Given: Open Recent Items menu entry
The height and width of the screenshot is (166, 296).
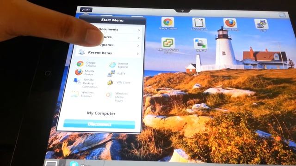Looking at the screenshot, I should click(x=108, y=53).
